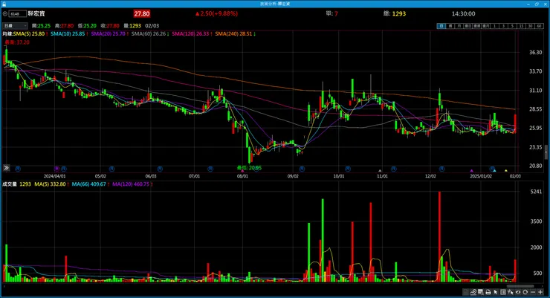The height and width of the screenshot is (298, 550).
Task: Click the red 27.80 last price box
Action: tap(142, 13)
